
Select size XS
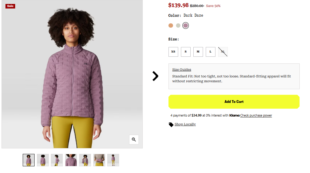[x=173, y=52]
